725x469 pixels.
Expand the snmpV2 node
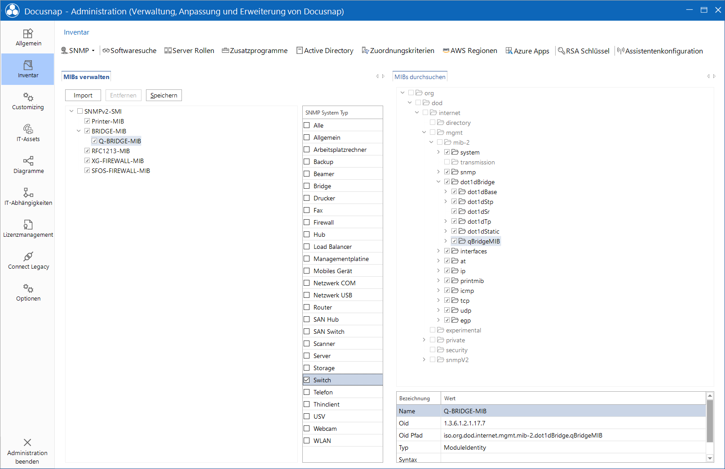(424, 360)
